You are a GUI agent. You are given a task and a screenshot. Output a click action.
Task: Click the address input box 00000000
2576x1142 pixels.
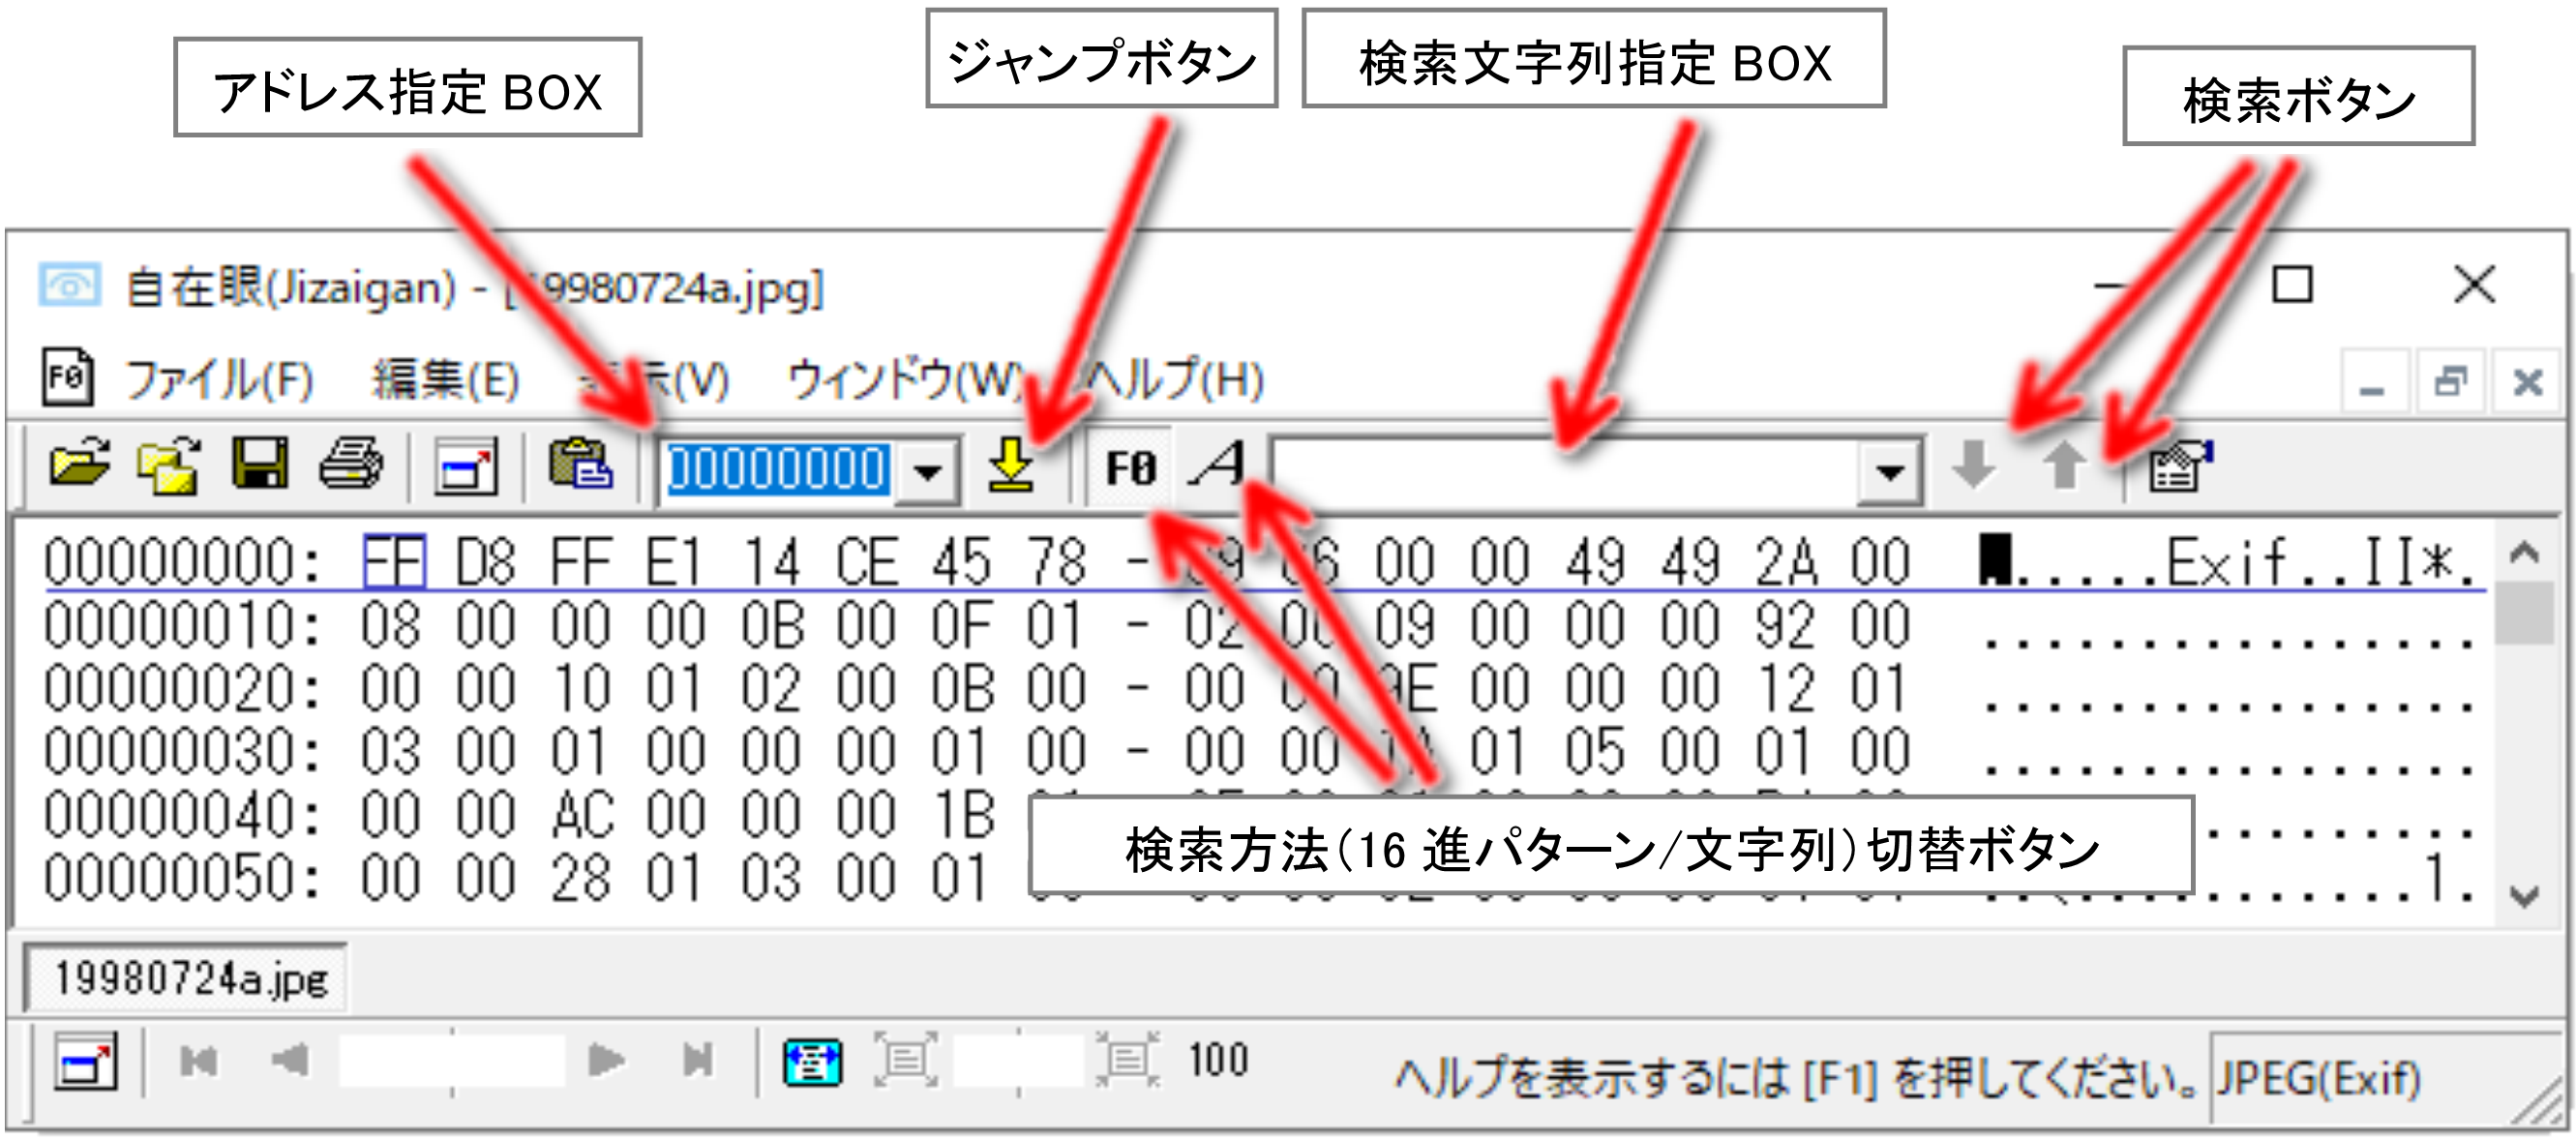[x=777, y=470]
